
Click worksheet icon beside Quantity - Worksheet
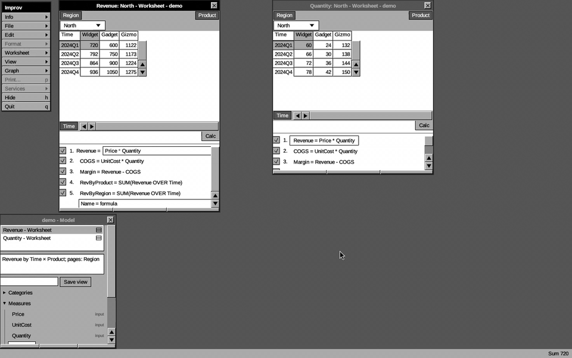[98, 238]
